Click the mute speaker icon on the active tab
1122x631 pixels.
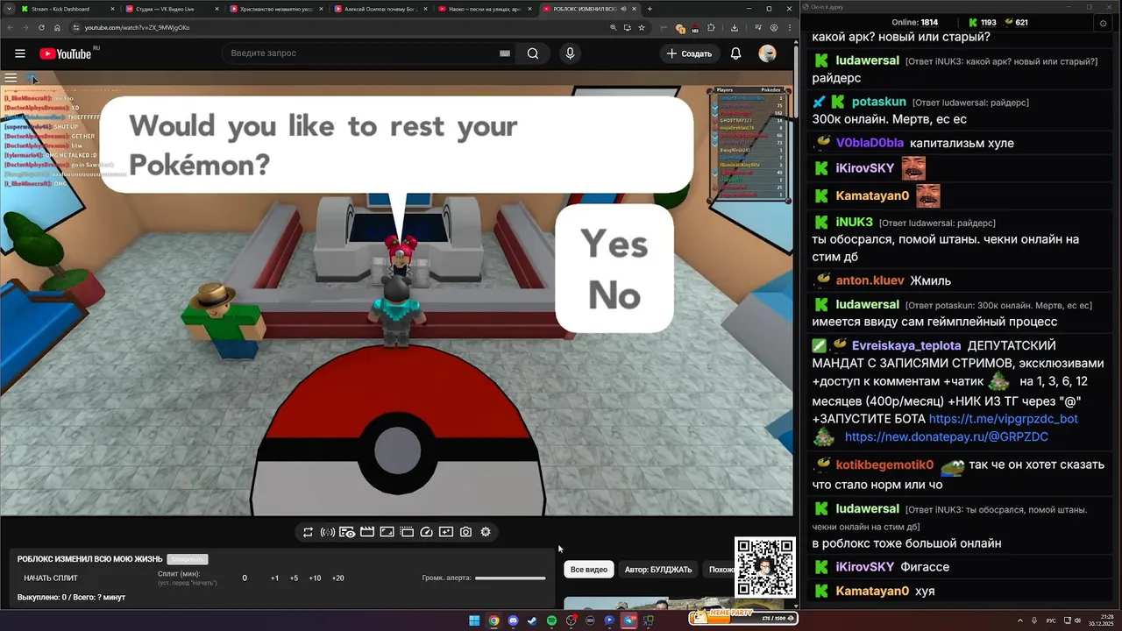[x=622, y=9]
